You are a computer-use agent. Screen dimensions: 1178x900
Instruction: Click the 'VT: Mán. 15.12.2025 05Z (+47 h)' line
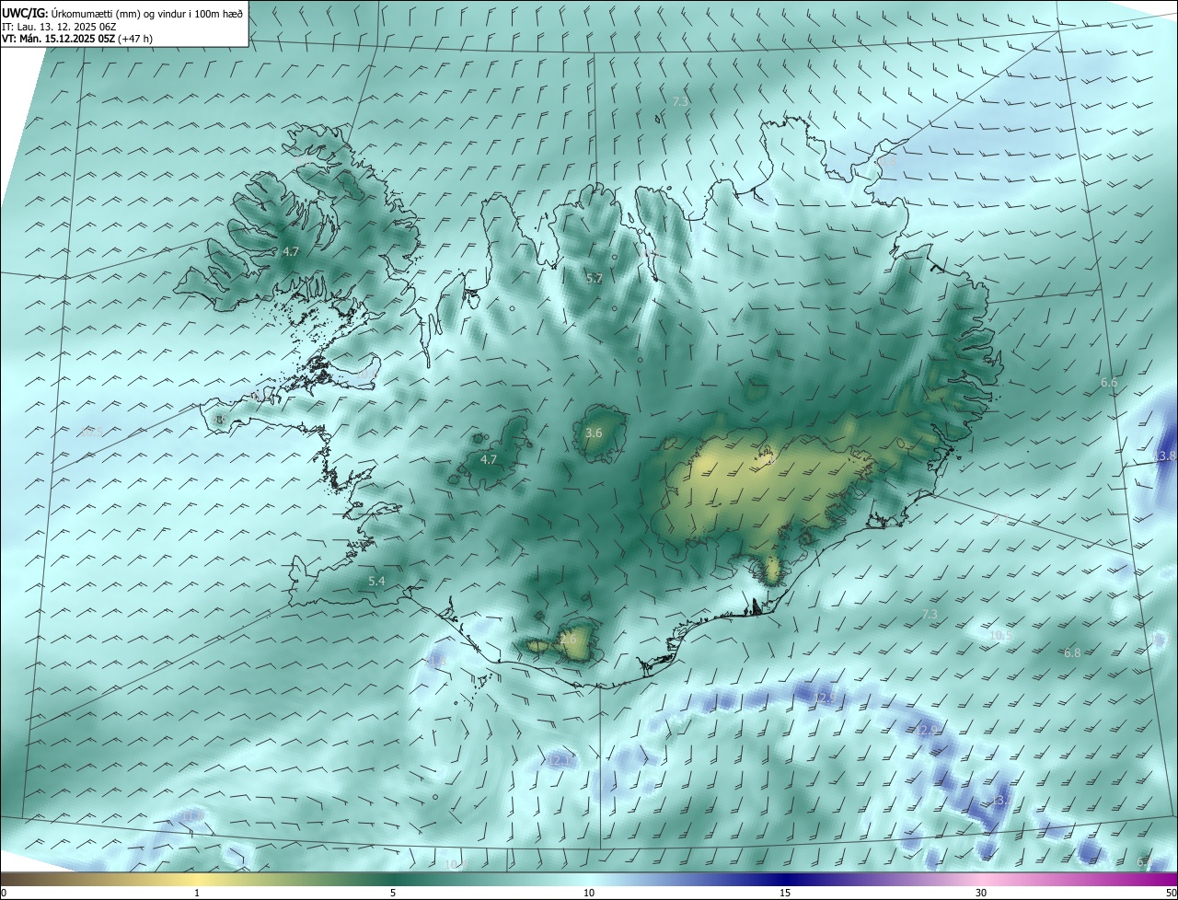pyautogui.click(x=76, y=39)
